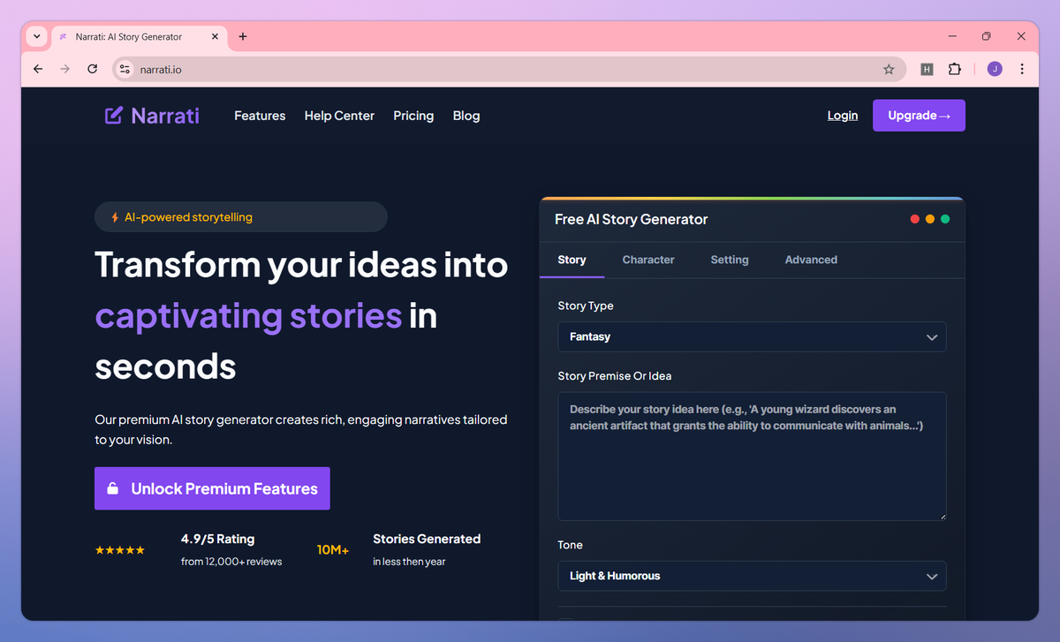The height and width of the screenshot is (642, 1060).
Task: Click the Narrati logo icon
Action: click(114, 116)
